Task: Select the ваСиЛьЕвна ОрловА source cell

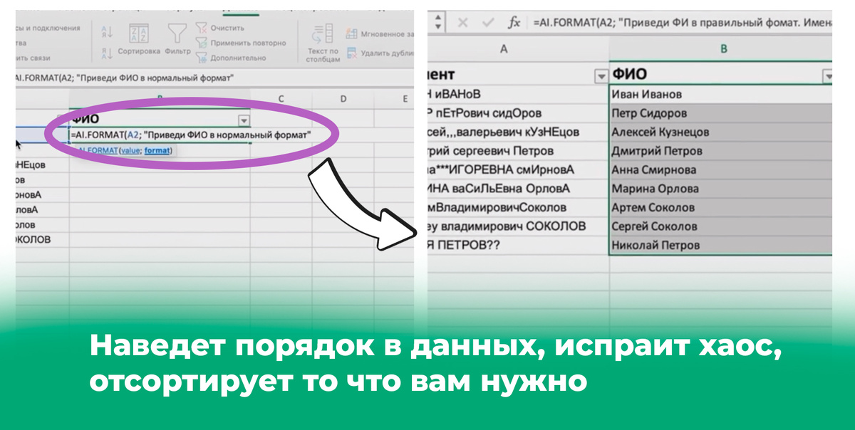Action: click(x=518, y=189)
